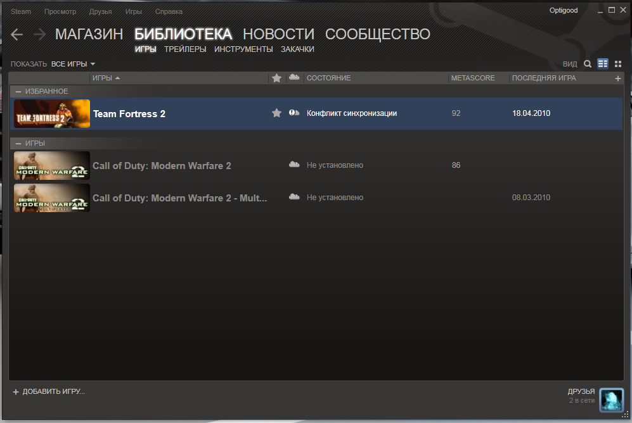Sort by ПОСЛЕДНЯЯ ИГРА column header
The image size is (632, 423).
coord(544,78)
